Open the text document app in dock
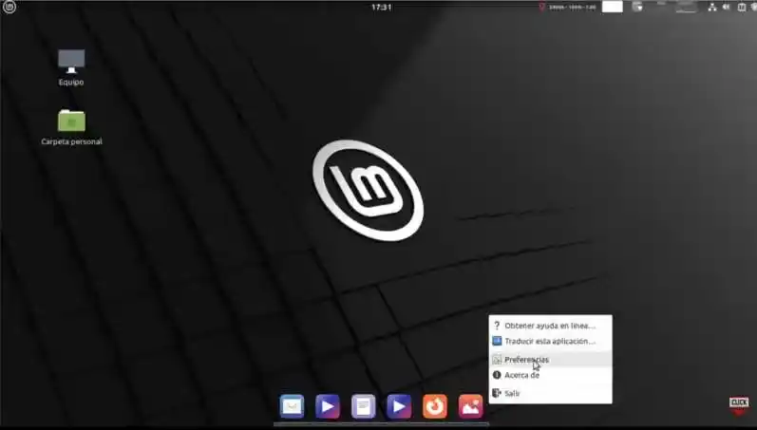757x430 pixels. (363, 406)
